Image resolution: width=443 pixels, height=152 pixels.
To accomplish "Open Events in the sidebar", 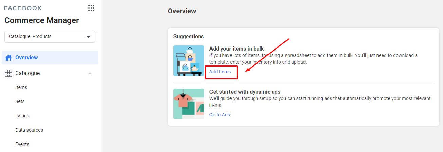I will click(x=22, y=144).
